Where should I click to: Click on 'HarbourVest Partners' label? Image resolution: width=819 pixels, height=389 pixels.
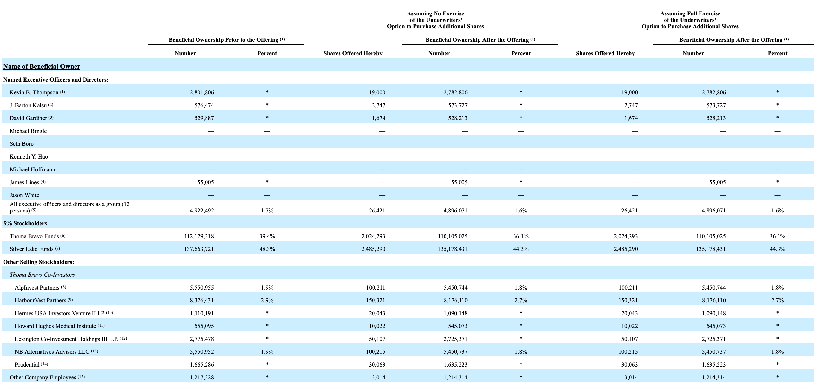[x=40, y=300]
